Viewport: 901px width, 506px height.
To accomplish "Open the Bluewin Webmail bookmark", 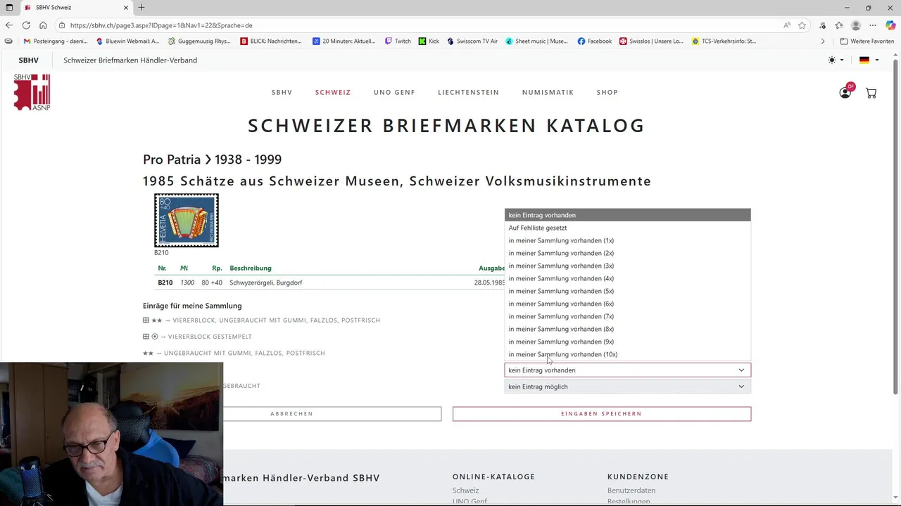I will [128, 41].
